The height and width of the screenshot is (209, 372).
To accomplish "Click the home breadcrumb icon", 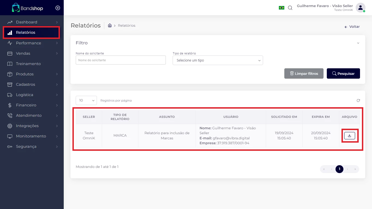I will [110, 26].
